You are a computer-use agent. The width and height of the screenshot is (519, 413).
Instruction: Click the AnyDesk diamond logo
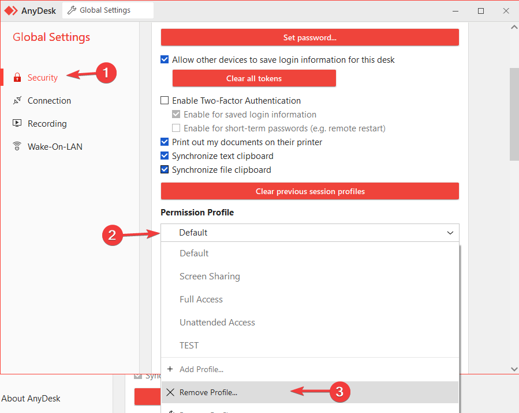pyautogui.click(x=10, y=10)
